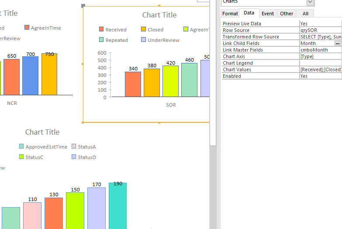Click the orange bar labeled 340
Viewport: 342px width, 229px height.
point(133,84)
